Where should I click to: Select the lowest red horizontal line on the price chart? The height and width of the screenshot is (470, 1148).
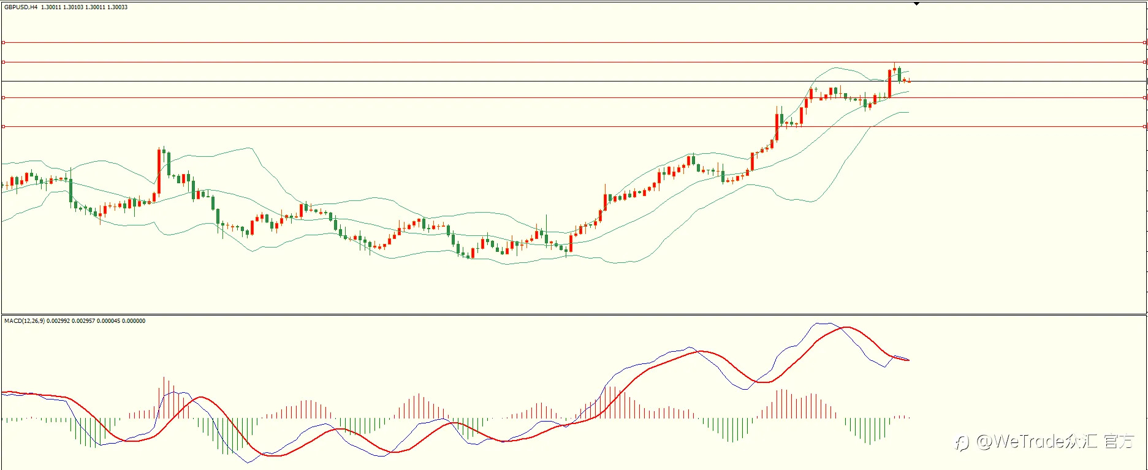pyautogui.click(x=574, y=127)
